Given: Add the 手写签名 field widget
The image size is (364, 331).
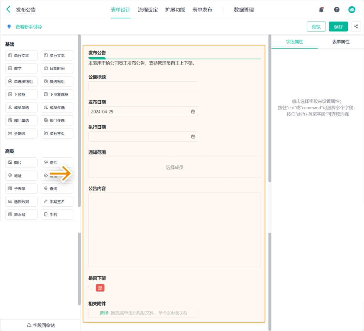Looking at the screenshot, I should (57, 202).
